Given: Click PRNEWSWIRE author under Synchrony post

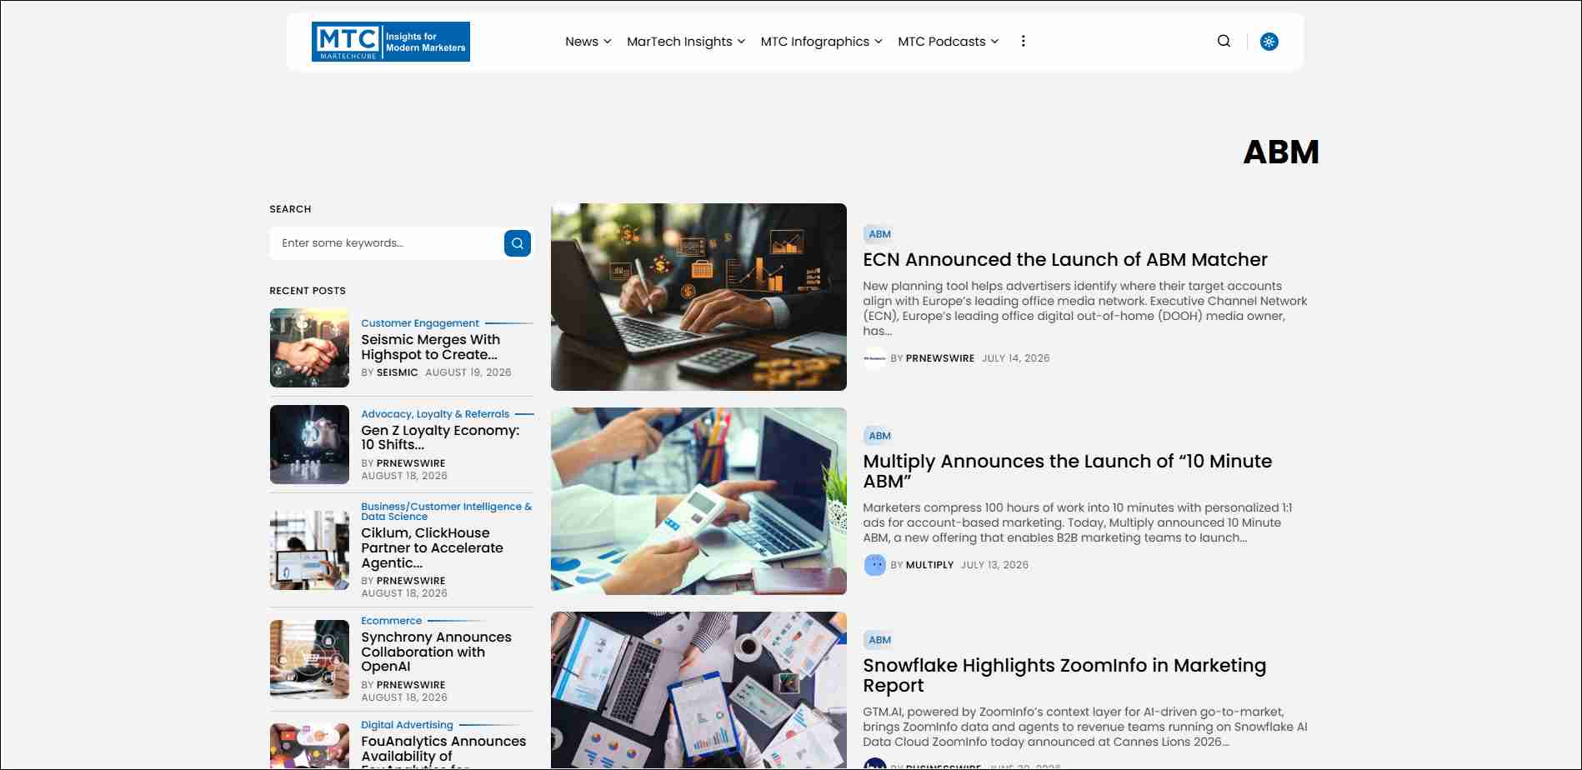Looking at the screenshot, I should click(411, 685).
